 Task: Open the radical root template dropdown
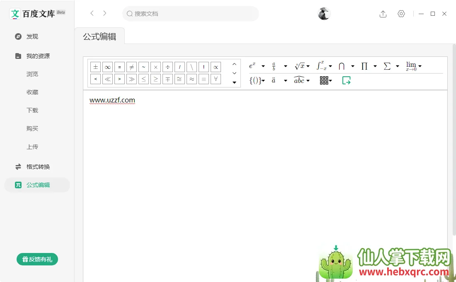pyautogui.click(x=308, y=66)
